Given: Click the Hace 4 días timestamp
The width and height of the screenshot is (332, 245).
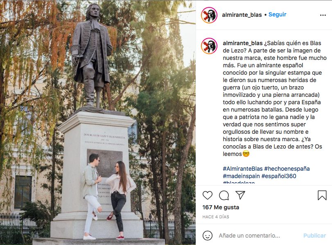Looking at the screenshot, I should pyautogui.click(x=216, y=217).
